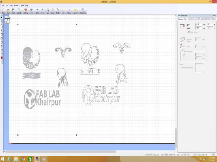Switch to the Line Style tab

[200, 19]
